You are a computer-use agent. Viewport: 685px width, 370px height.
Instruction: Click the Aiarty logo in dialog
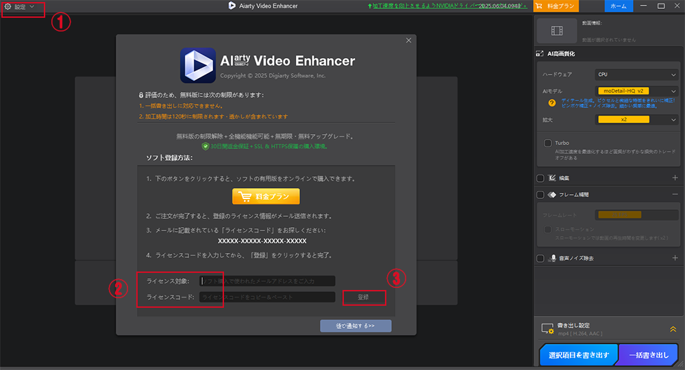198,66
